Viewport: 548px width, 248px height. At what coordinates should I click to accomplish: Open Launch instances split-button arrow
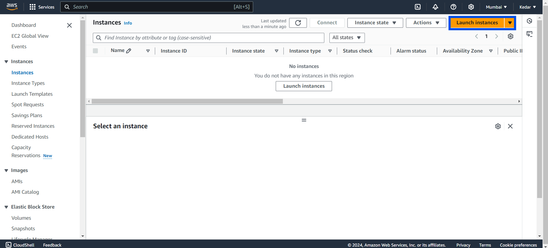click(x=510, y=23)
